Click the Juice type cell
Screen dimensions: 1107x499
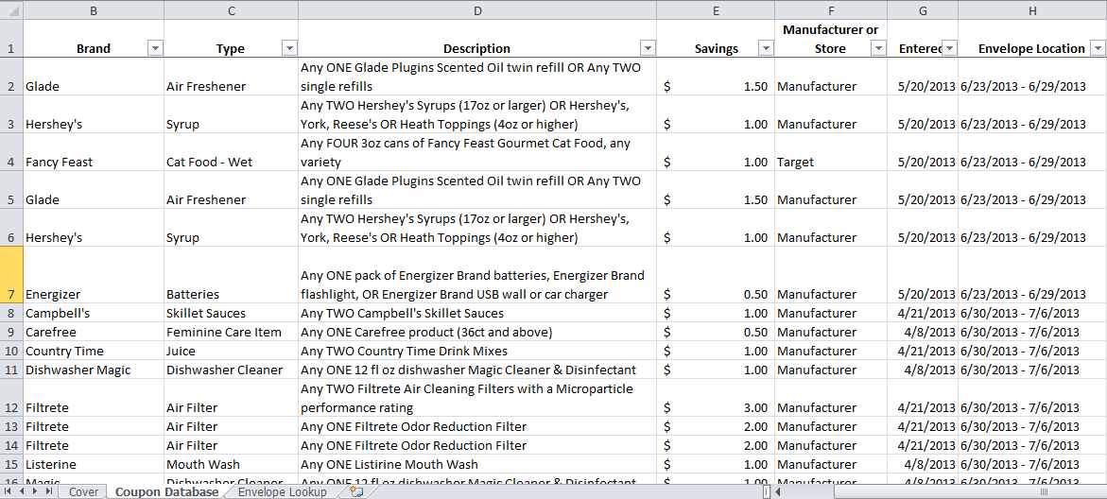pos(231,351)
